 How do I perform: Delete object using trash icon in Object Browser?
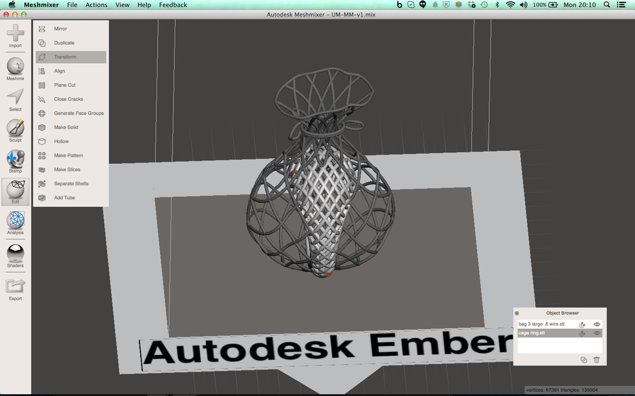[596, 359]
